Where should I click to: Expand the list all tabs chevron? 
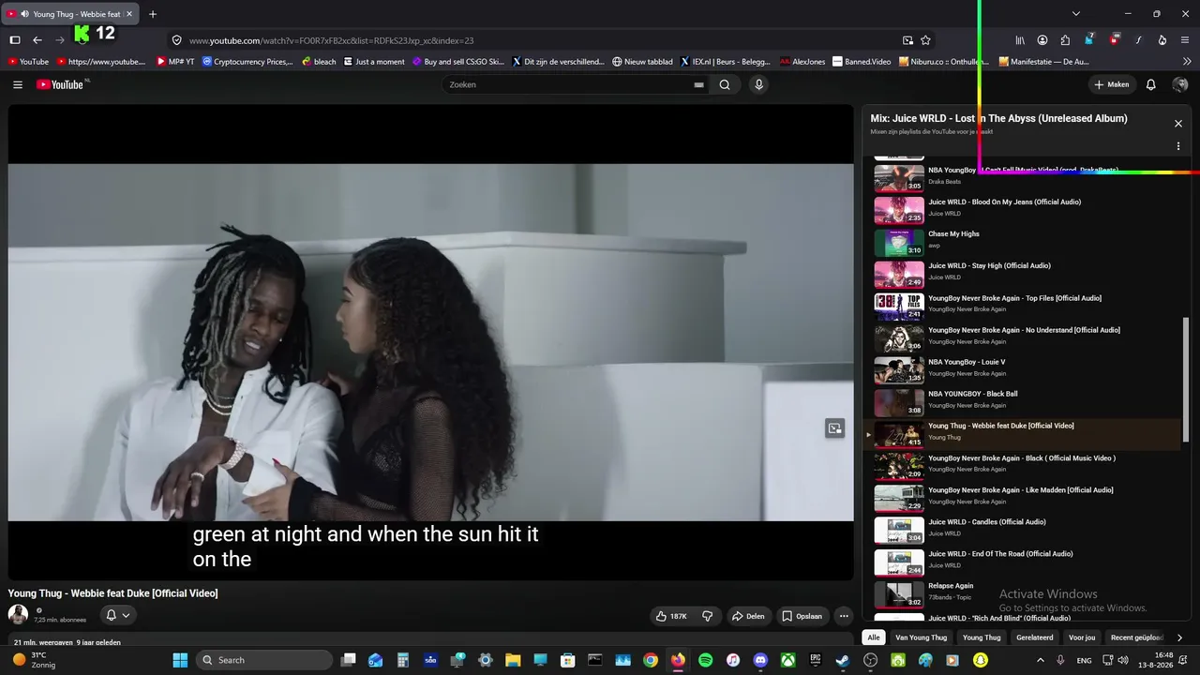1076,14
